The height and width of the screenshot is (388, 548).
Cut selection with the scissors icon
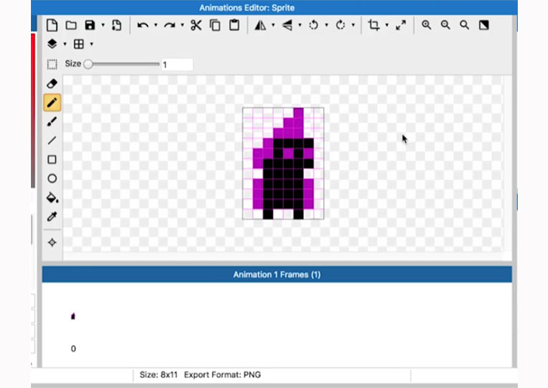[196, 25]
